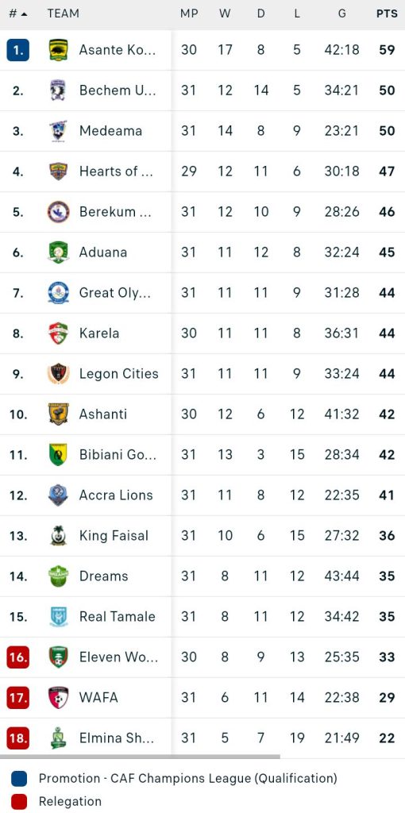Viewport: 405px width, 813px height.
Task: Click the King Faisal club badge
Action: pyautogui.click(x=59, y=536)
